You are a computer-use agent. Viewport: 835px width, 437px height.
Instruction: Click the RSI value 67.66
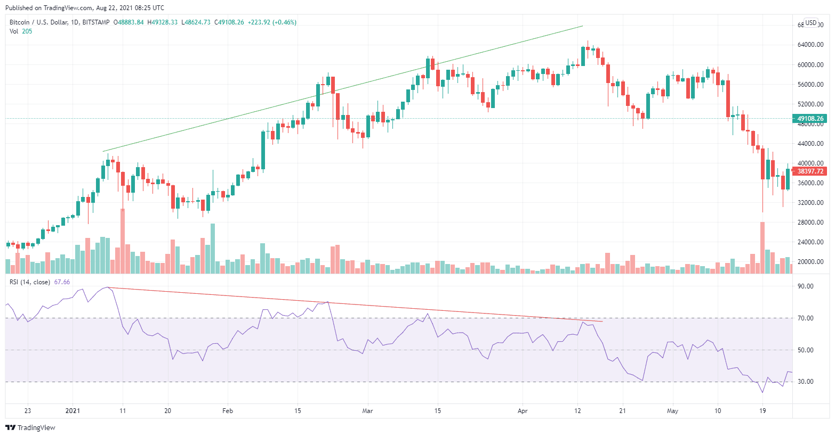point(62,282)
